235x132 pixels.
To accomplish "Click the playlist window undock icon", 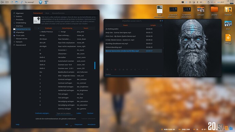I will [160, 21].
